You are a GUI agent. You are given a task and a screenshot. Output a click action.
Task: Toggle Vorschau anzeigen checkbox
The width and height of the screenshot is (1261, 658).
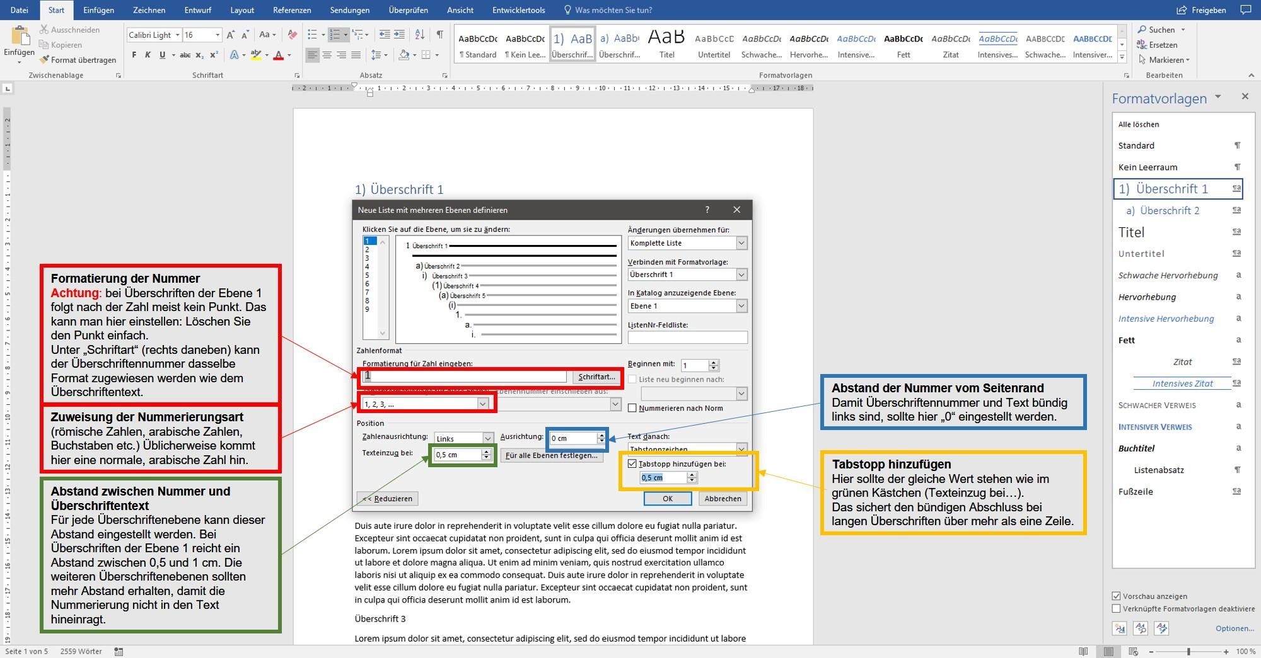[1117, 596]
